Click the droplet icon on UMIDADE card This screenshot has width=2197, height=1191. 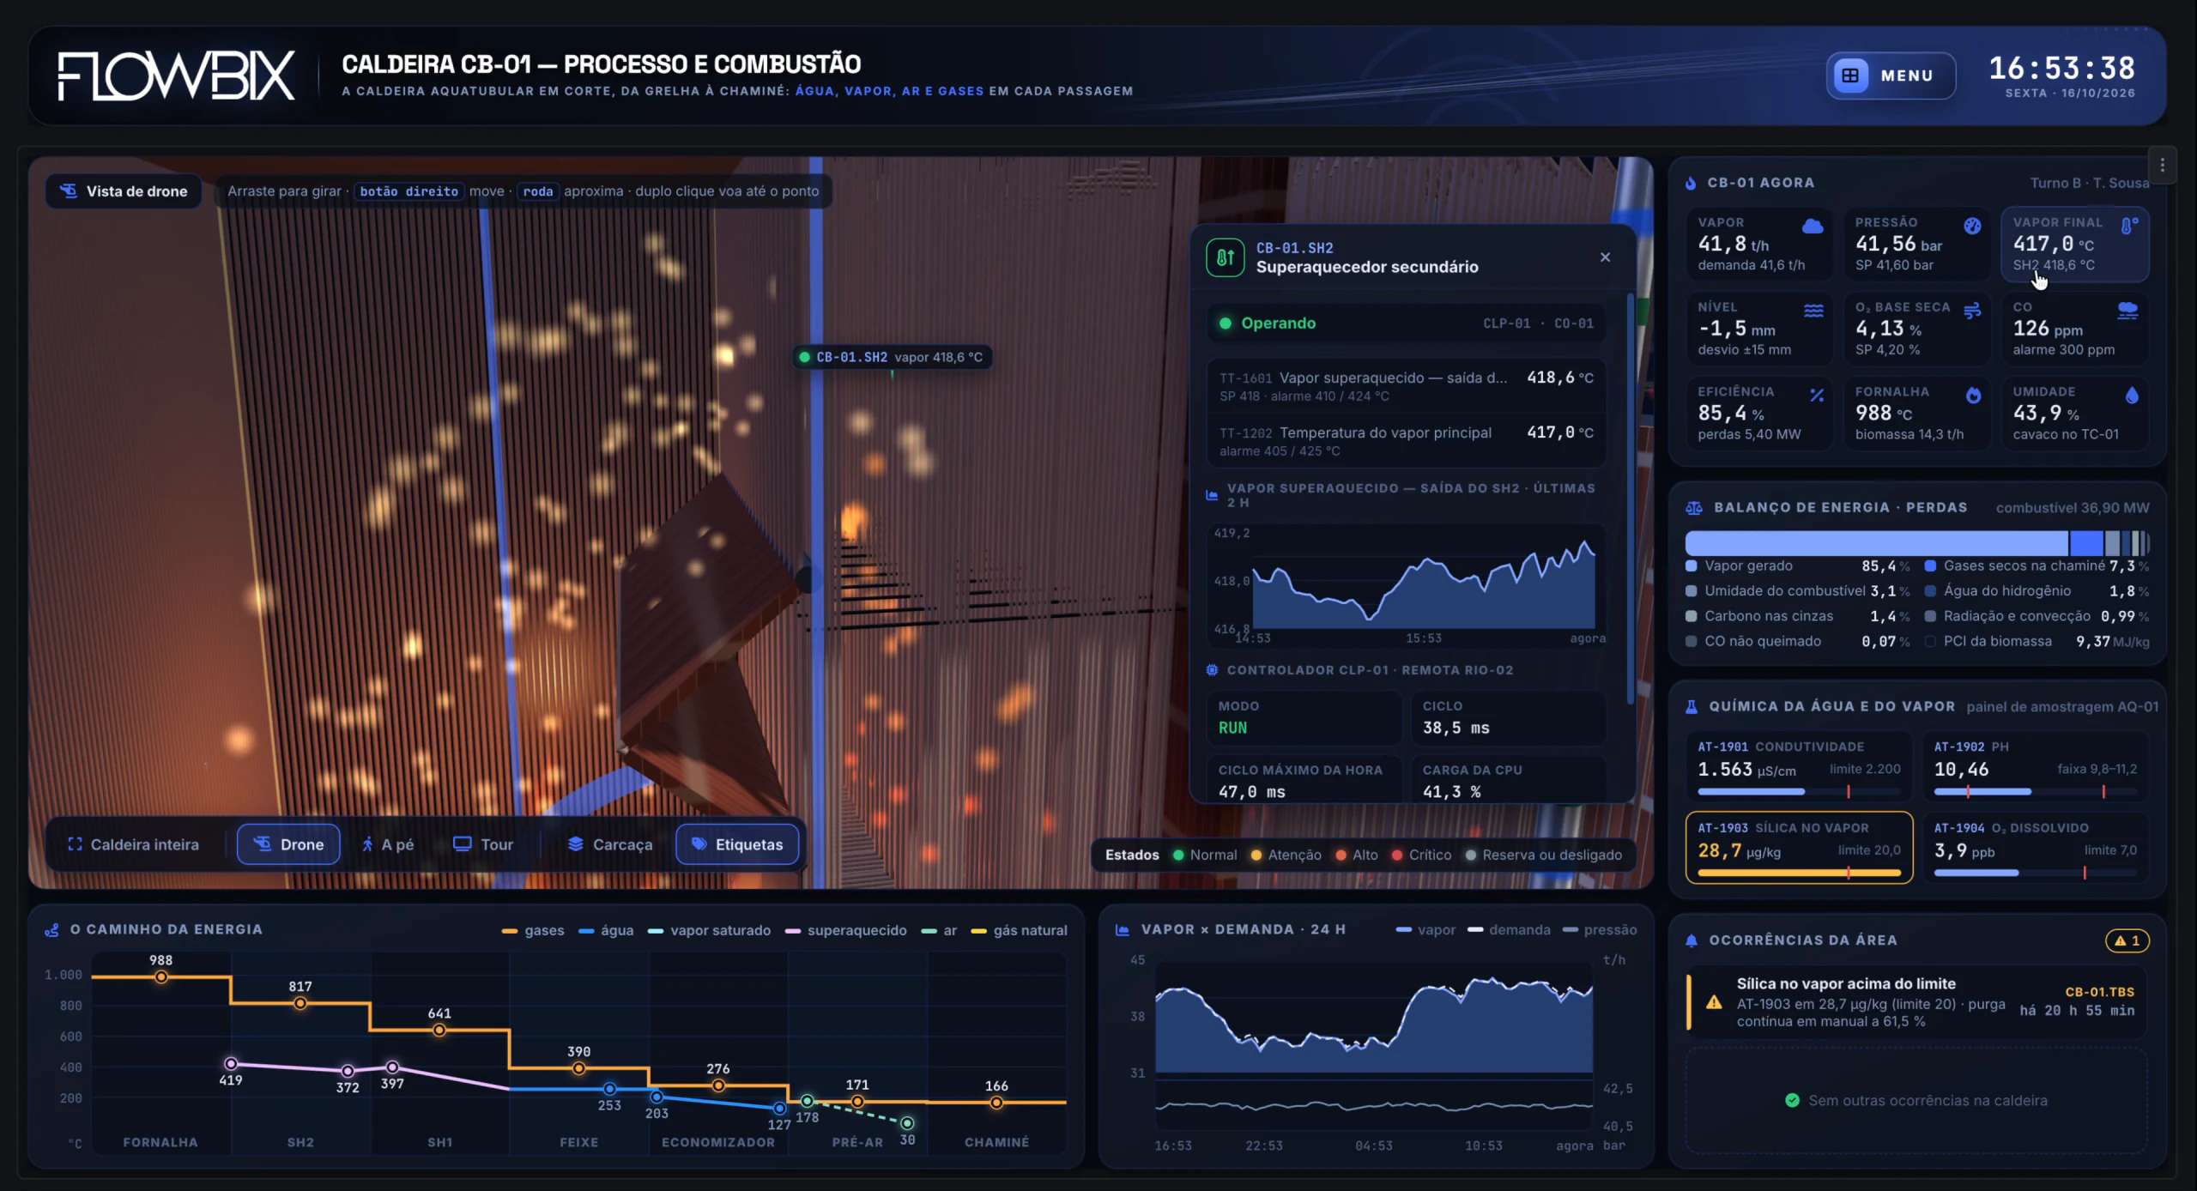point(2132,395)
